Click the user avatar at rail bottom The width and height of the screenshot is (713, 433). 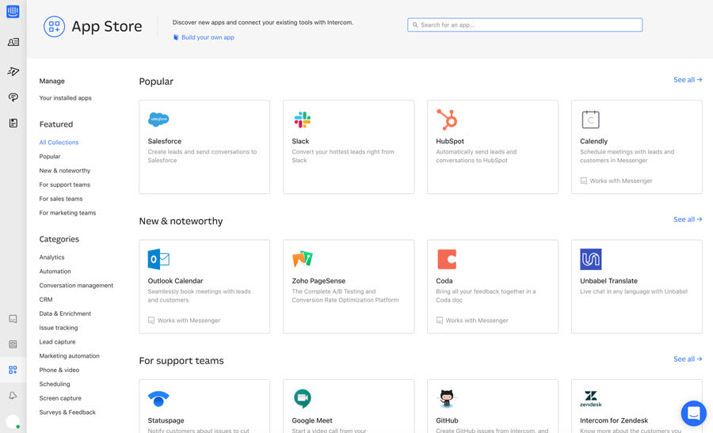pyautogui.click(x=13, y=421)
